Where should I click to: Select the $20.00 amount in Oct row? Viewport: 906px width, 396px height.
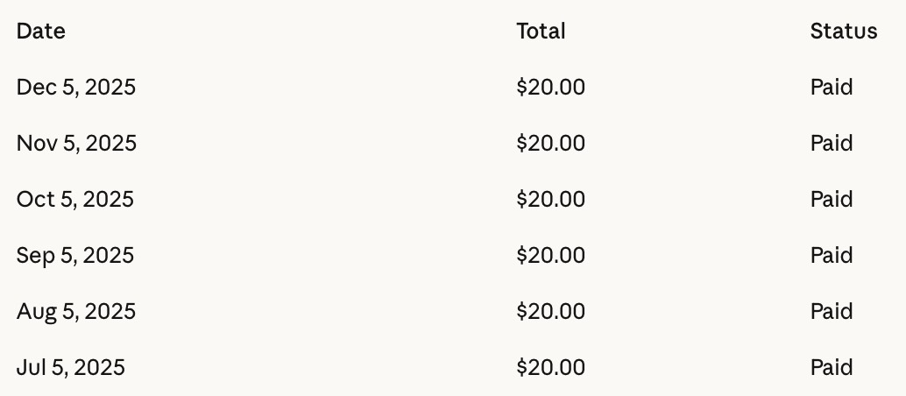tap(550, 200)
